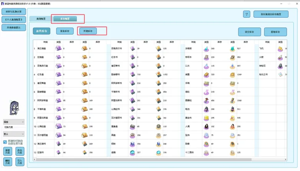The width and height of the screenshot is (300, 171).
Task: Click the gold disc icon in row 4 红冬盘
Action: [x=85, y=75]
